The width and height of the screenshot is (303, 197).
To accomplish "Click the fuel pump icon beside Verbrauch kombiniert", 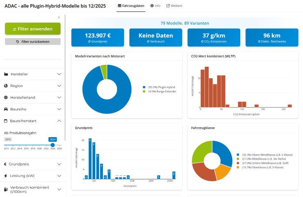I will pos(6,190).
